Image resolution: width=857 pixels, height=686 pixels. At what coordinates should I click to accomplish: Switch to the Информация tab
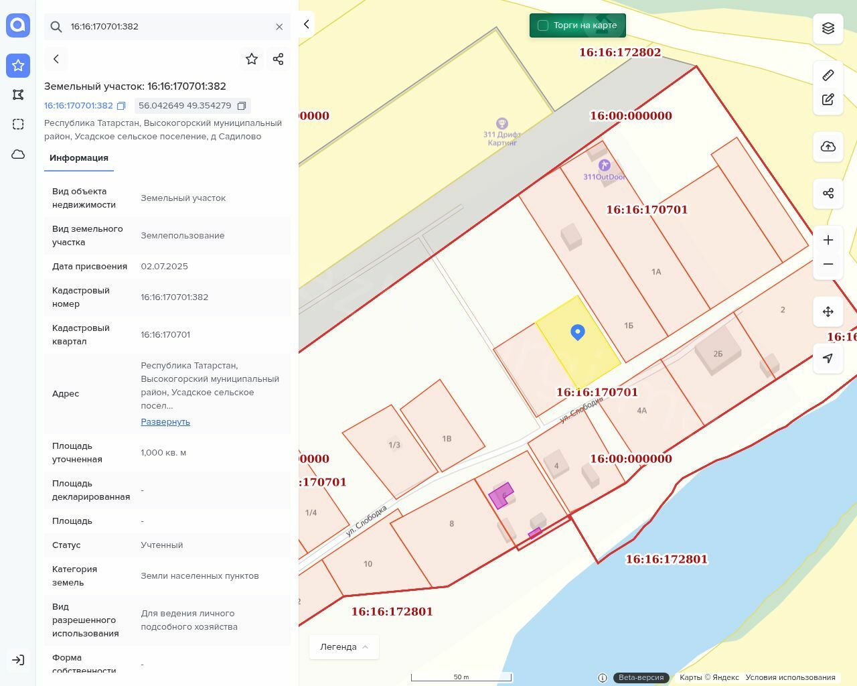pos(79,158)
